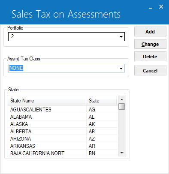Screen dimensions: 169x174
Task: Click the Portfolio field showing 2
Action: point(66,37)
